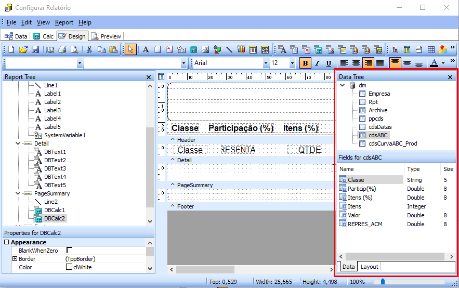Toggle Bold formatting
The image size is (459, 288).
click(x=305, y=63)
